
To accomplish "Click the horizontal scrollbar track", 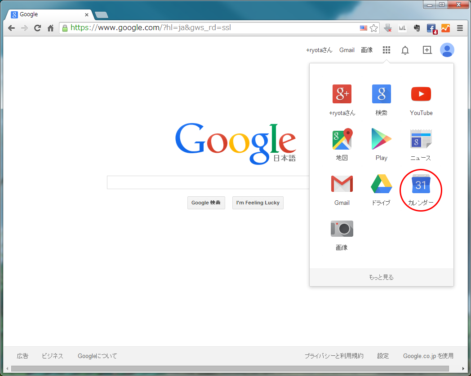I will (230, 368).
